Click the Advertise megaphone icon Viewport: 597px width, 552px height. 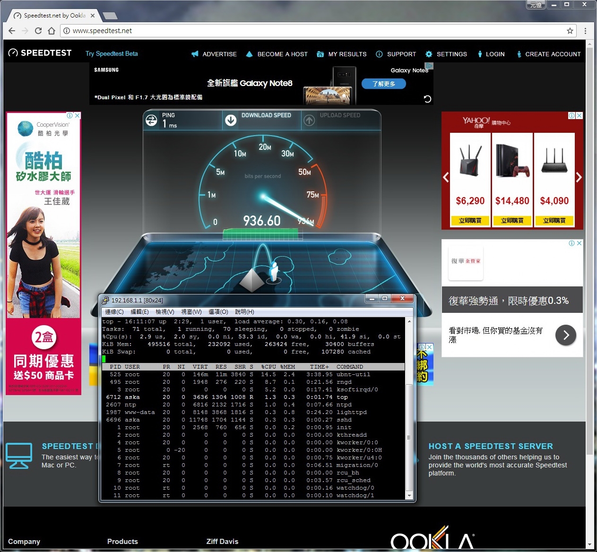(x=195, y=54)
